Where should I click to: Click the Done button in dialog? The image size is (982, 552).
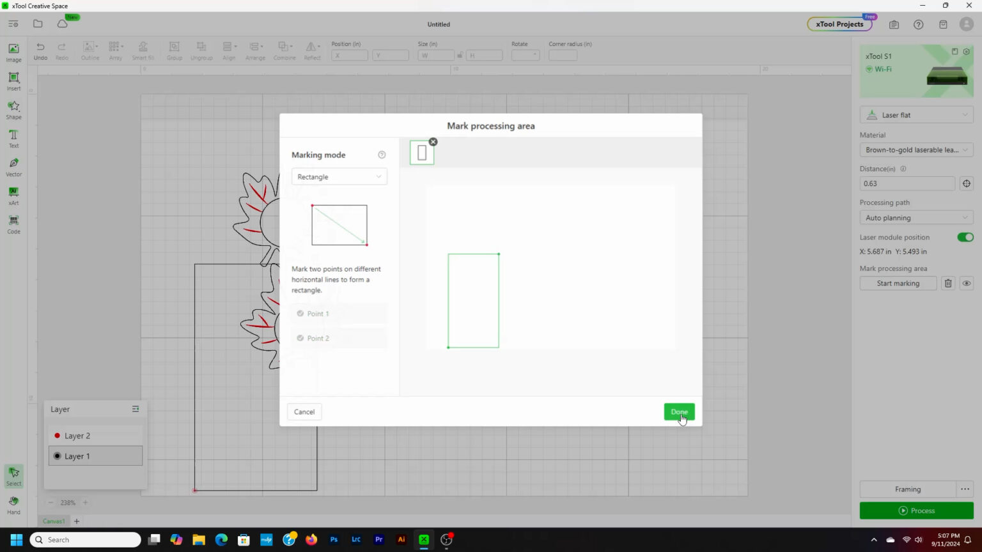[x=678, y=412]
